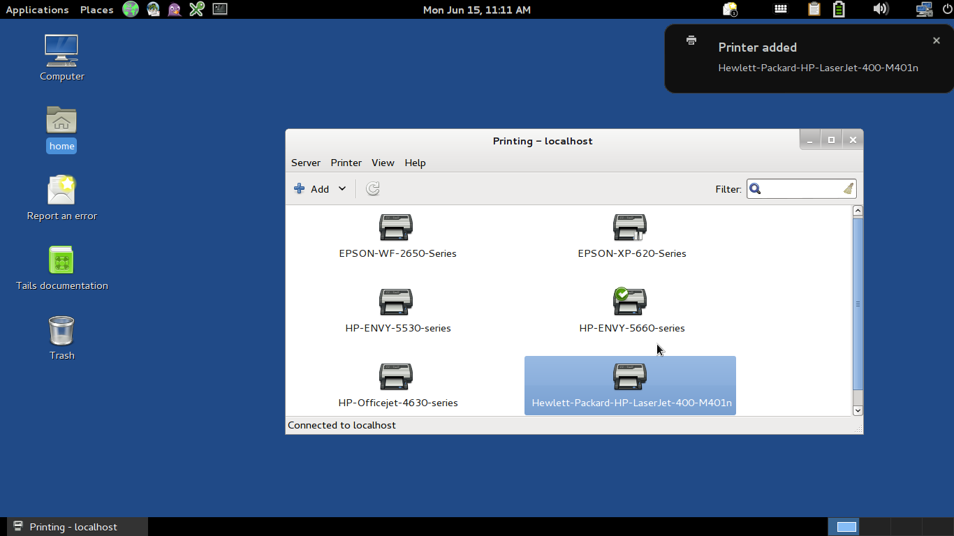Open the Places menu in the top panel
The image size is (954, 536).
pos(96,10)
